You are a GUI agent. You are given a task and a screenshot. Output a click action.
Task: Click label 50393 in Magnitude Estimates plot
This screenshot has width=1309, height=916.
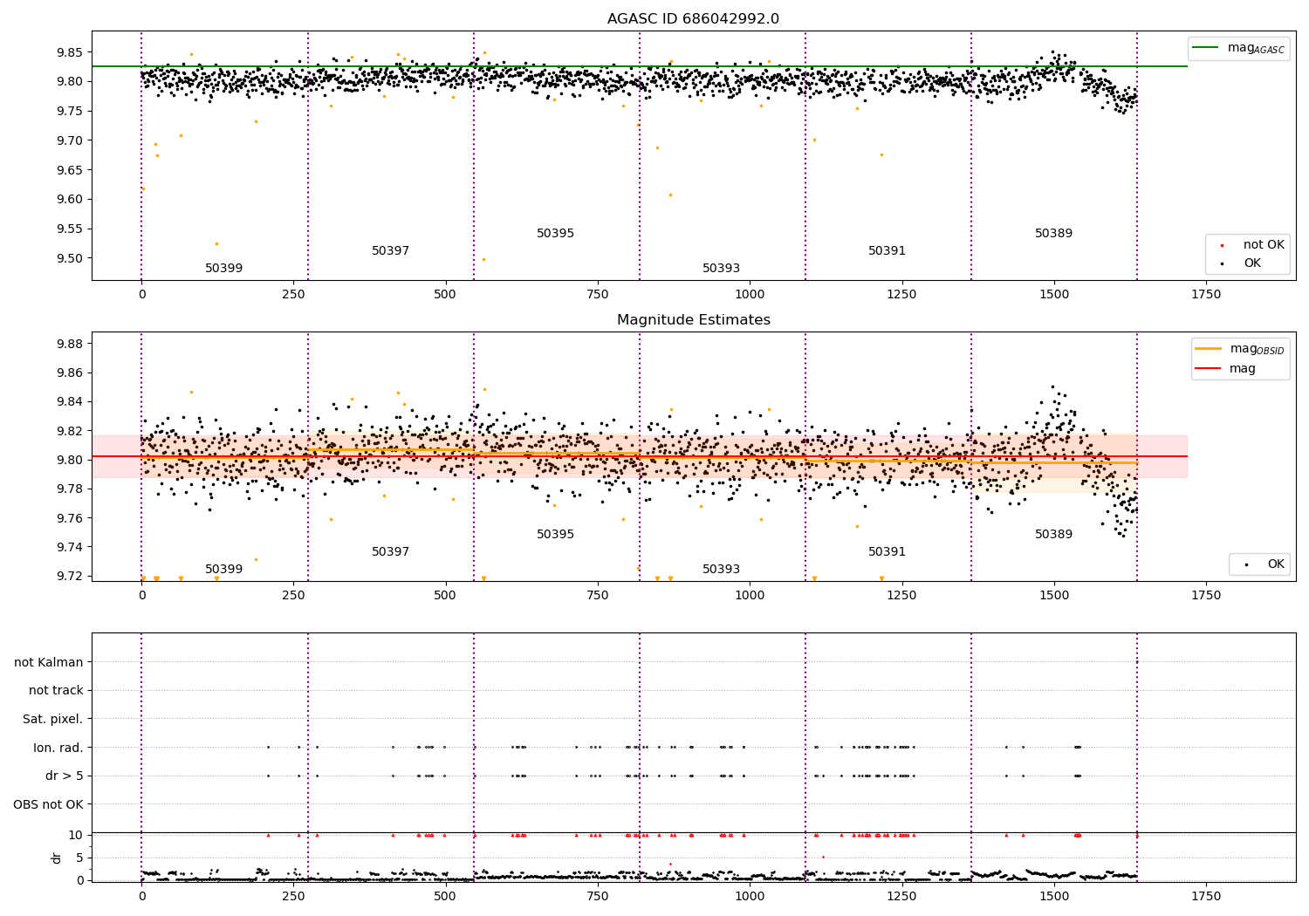tap(721, 570)
